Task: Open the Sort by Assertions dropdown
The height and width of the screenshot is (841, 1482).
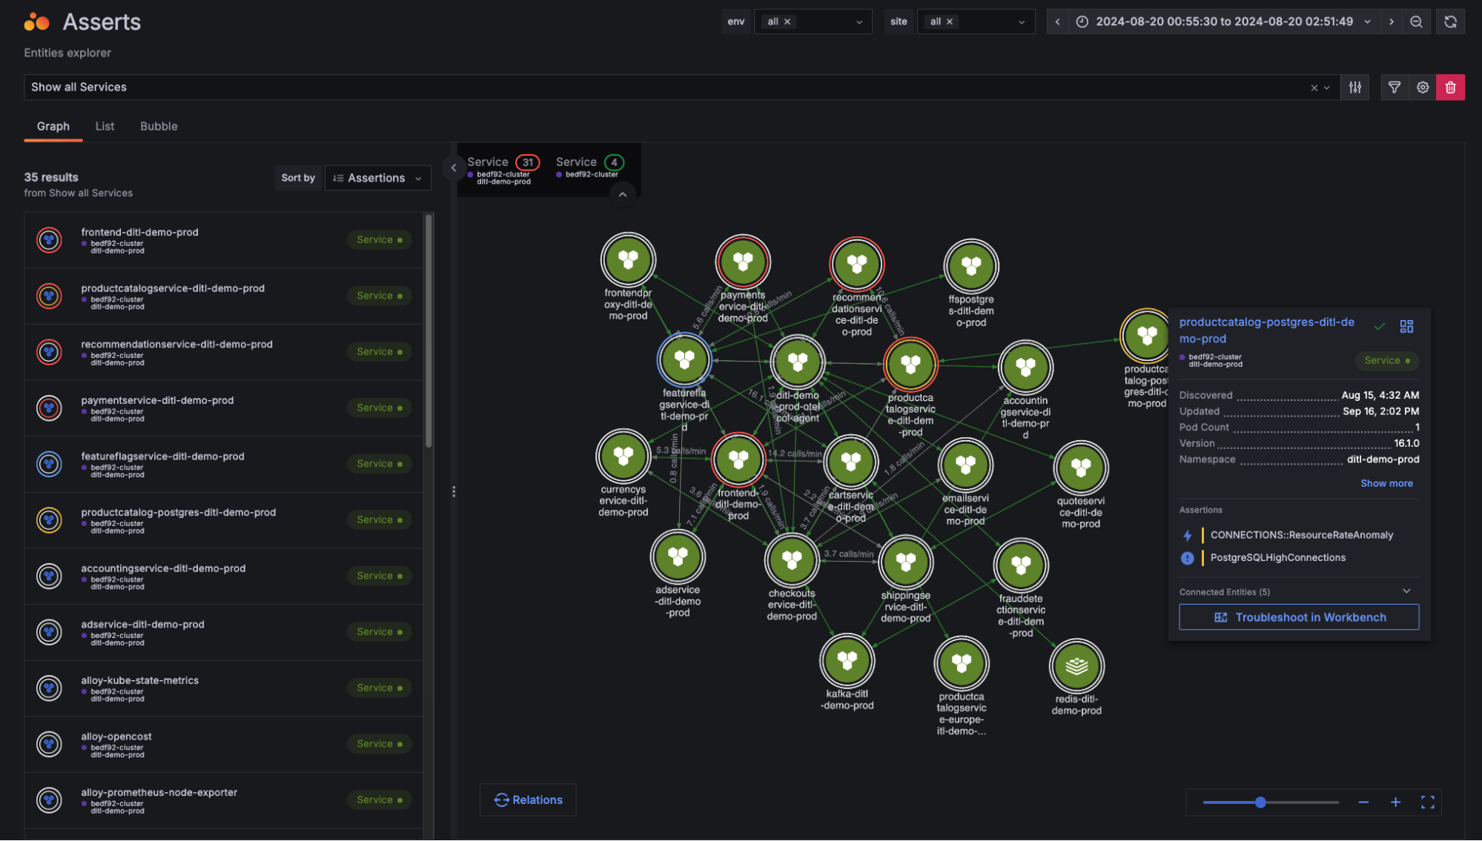Action: [377, 177]
